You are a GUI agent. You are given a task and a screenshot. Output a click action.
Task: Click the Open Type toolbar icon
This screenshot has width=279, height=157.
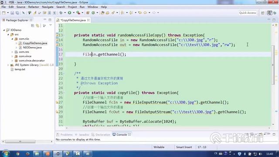pyautogui.click(x=102, y=13)
